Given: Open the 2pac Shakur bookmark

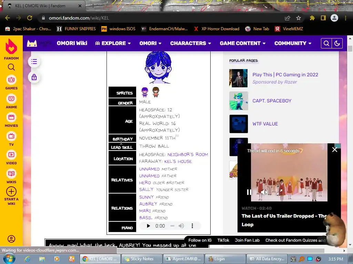Looking at the screenshot, I should tap(28, 29).
